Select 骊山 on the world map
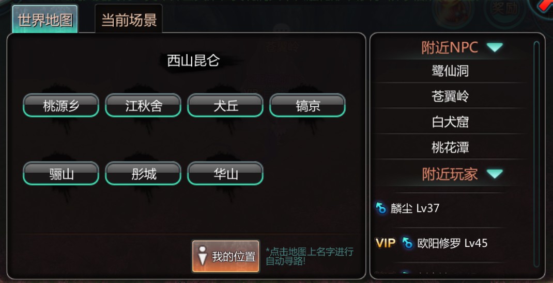 coord(61,173)
